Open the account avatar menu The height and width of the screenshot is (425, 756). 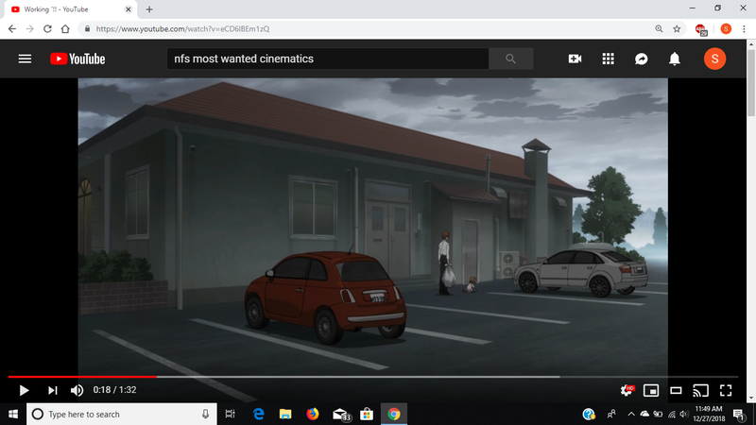714,59
